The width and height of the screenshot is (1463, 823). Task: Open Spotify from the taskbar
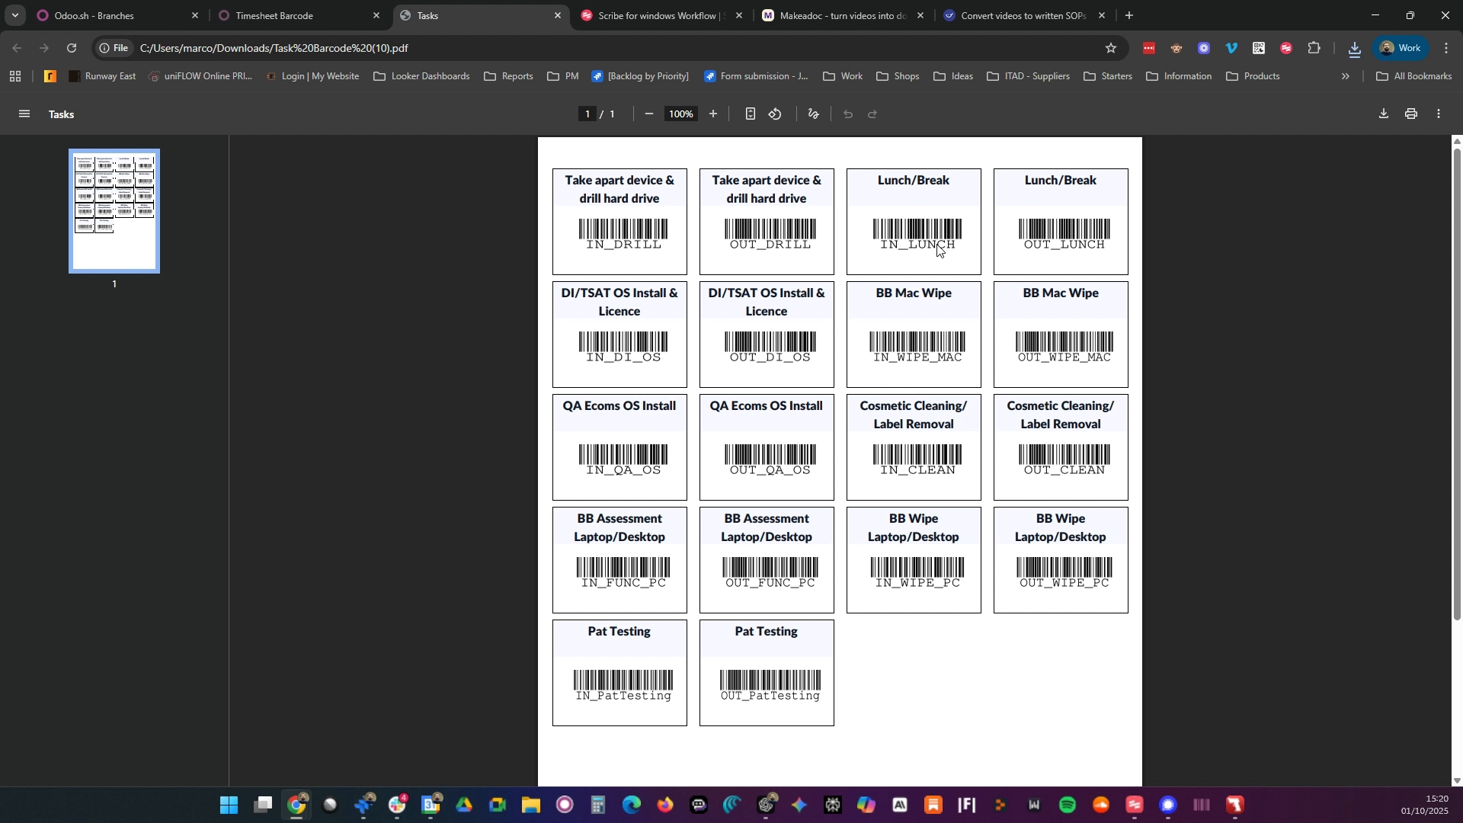pyautogui.click(x=1068, y=805)
